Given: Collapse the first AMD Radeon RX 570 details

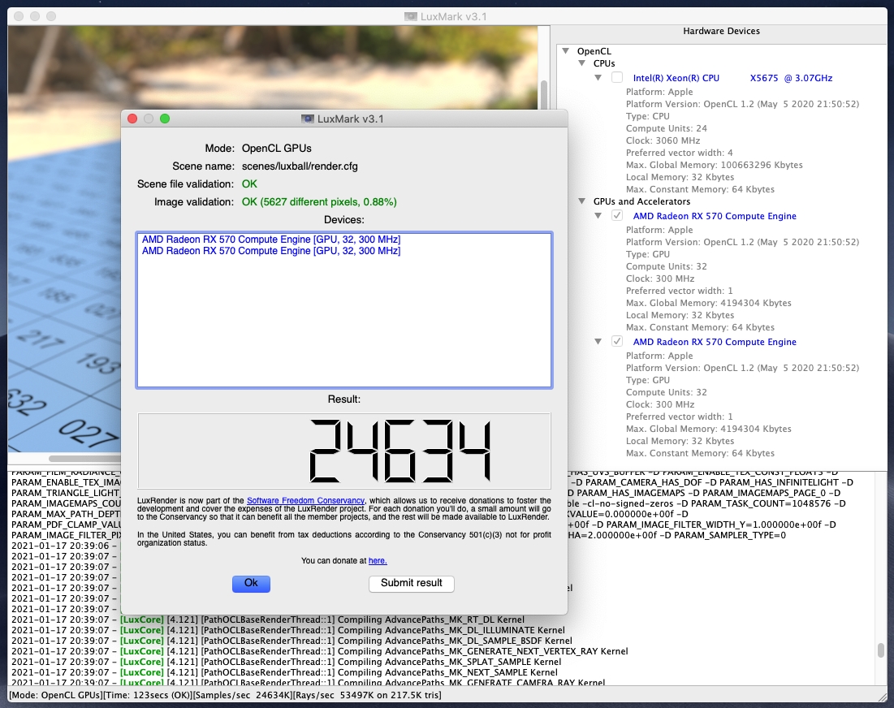Looking at the screenshot, I should point(598,215).
